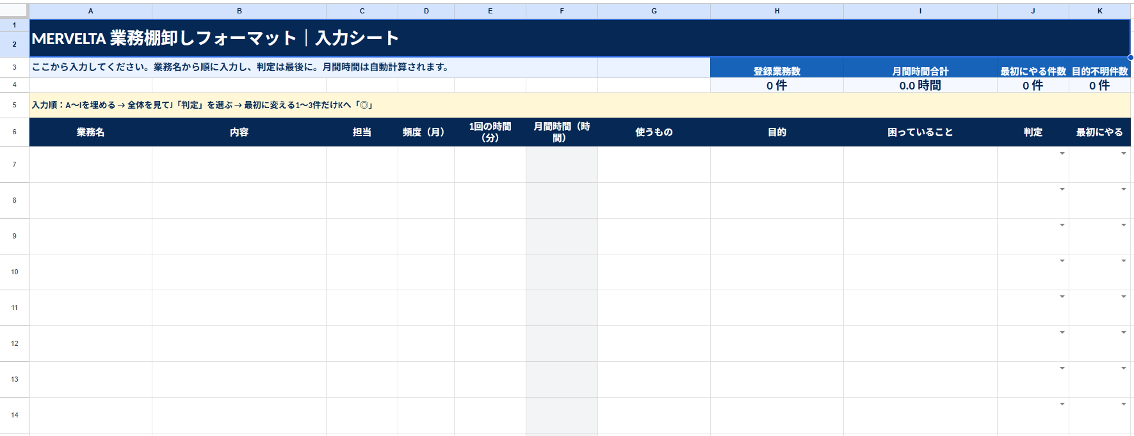
Task: Select column J header
Action: 1033,11
